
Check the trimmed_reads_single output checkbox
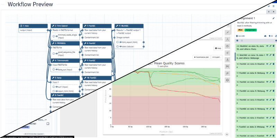pos(54,36)
